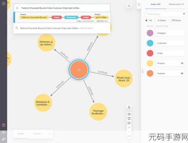
Task: Click the purple Category color swatch
Action: pos(150,33)
